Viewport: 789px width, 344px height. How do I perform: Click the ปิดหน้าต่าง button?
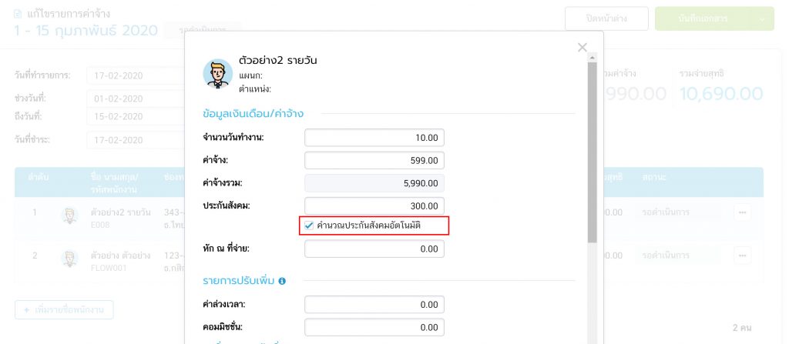click(x=606, y=18)
